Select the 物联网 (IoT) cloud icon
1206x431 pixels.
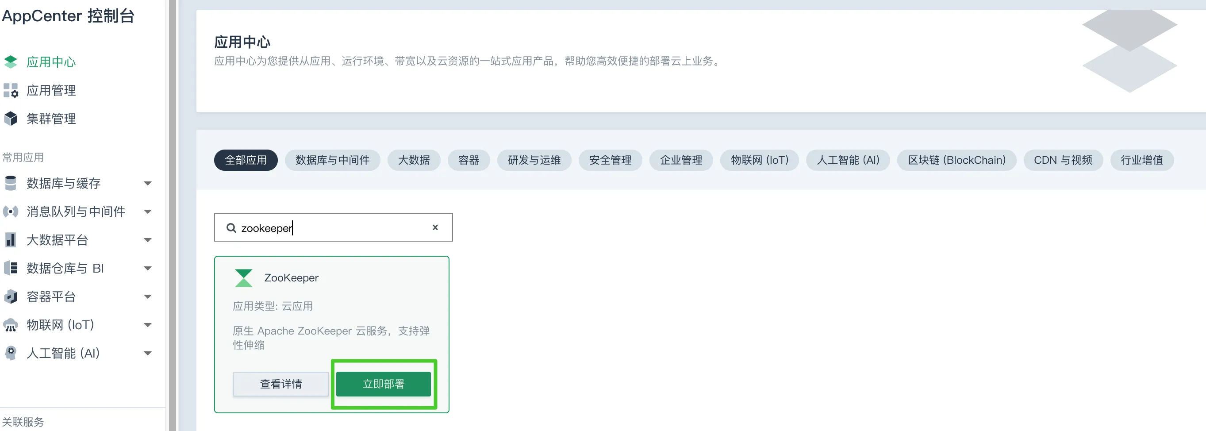[x=10, y=325]
